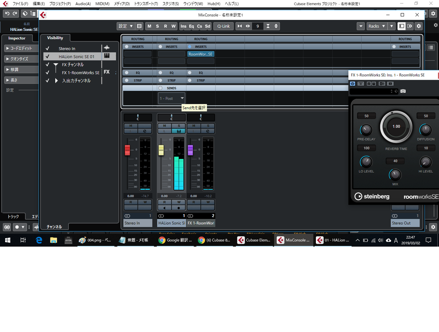Click the stereo link icon on Stereo Out
The image size is (439, 332).
[395, 216]
